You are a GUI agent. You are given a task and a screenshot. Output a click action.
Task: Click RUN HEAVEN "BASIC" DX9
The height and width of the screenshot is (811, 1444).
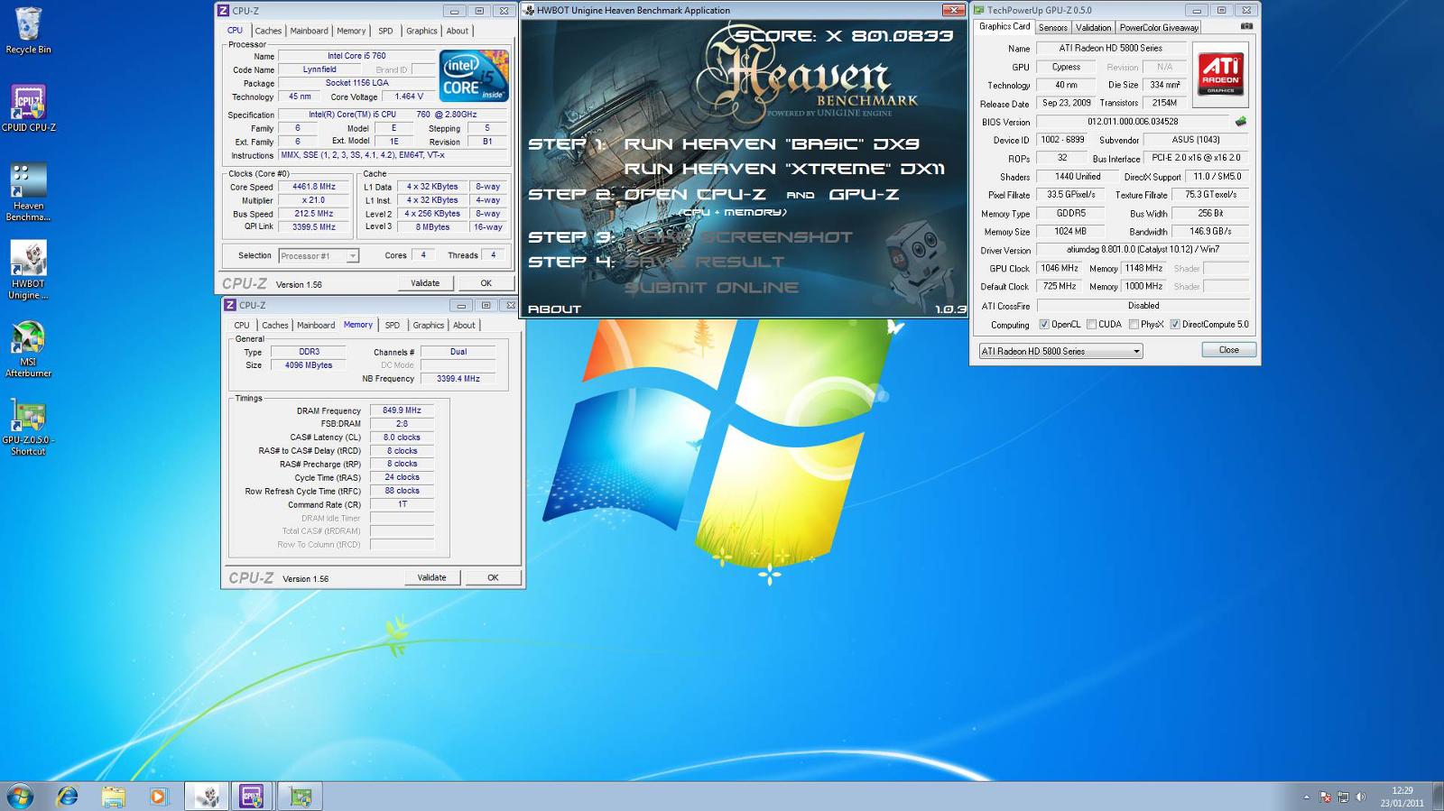tap(772, 144)
